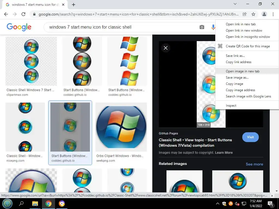The image size is (279, 209).
Task: Open the black orb Start Buttons thumbnail
Action: pyautogui.click(x=82, y=61)
